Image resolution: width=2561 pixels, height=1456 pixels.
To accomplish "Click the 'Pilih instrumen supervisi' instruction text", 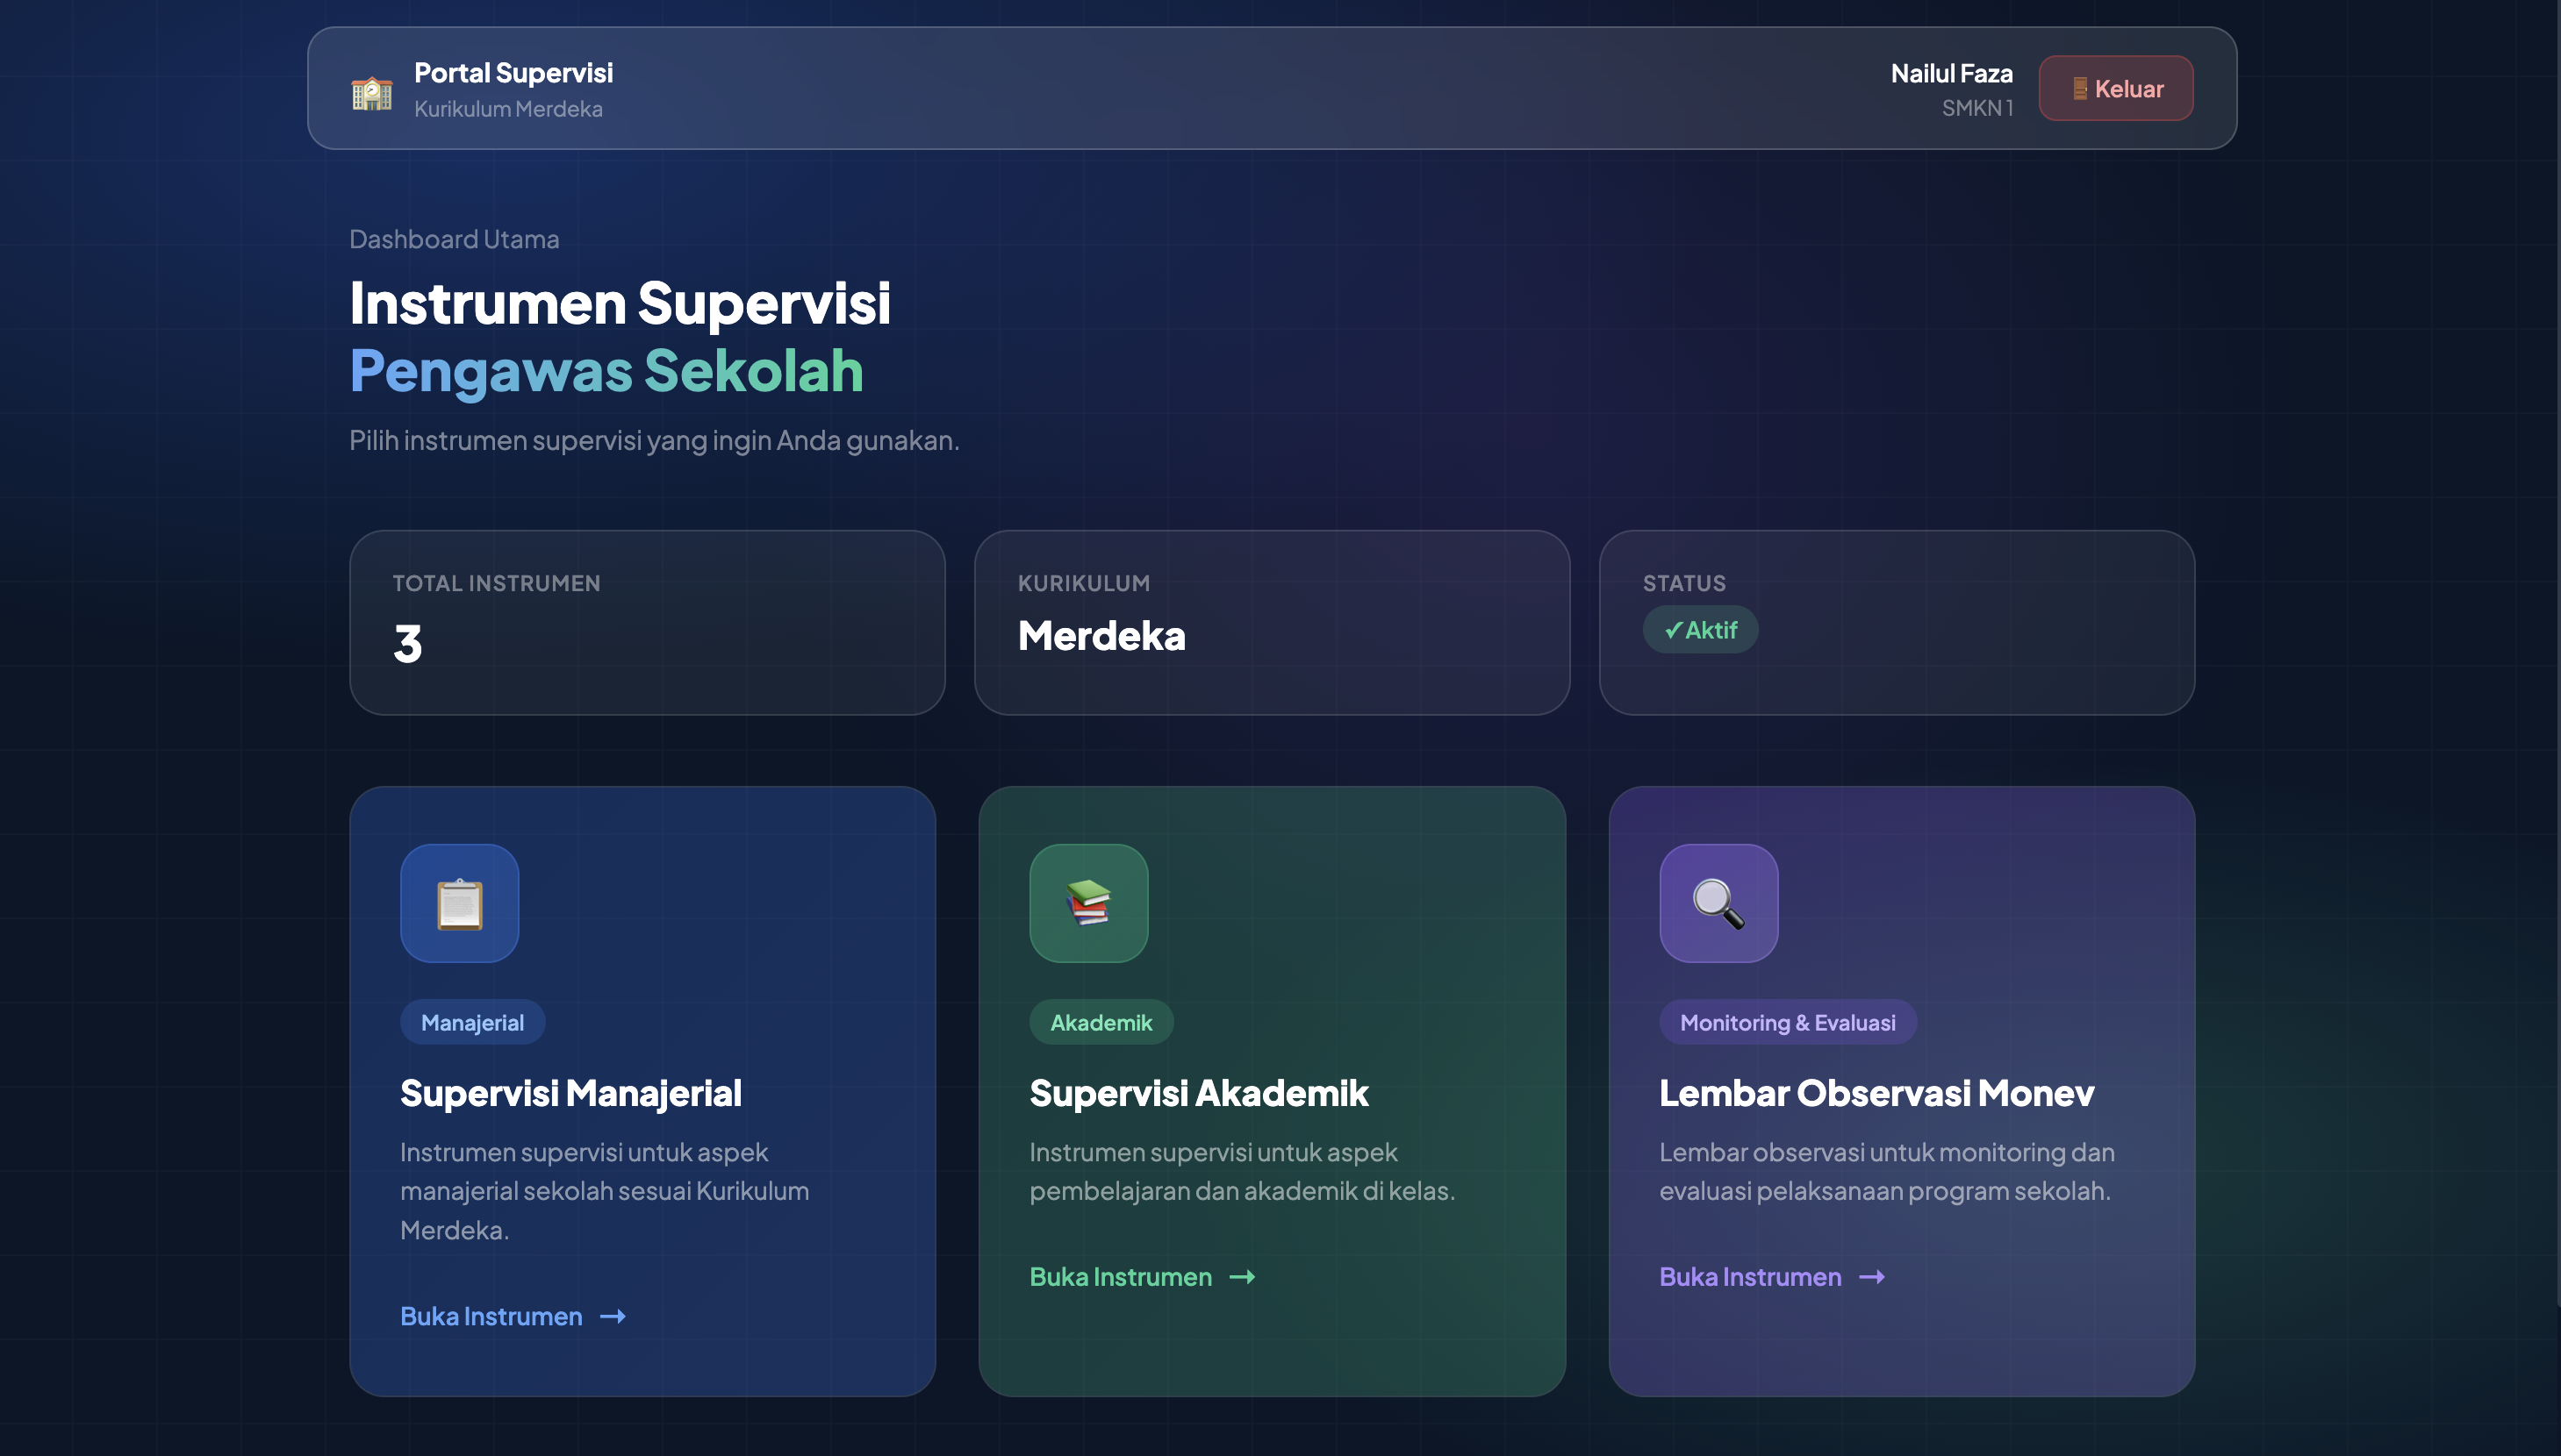I will point(654,440).
